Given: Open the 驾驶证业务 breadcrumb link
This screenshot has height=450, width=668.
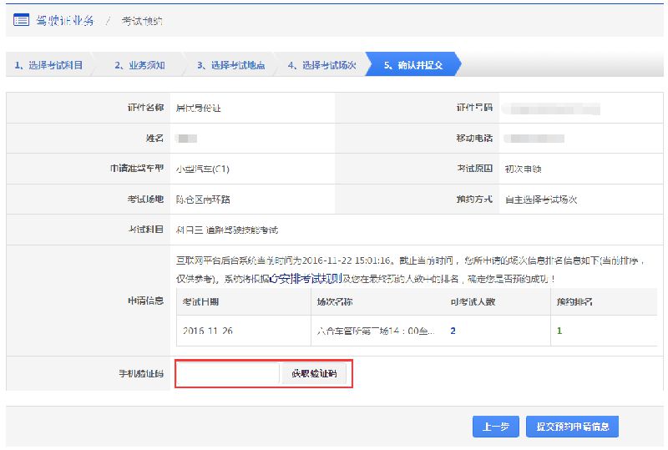Looking at the screenshot, I should 65,20.
